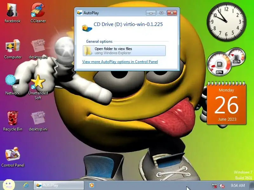The height and width of the screenshot is (190, 254).
Task: Click the Show desktop strip
Action: pyautogui.click(x=251, y=185)
